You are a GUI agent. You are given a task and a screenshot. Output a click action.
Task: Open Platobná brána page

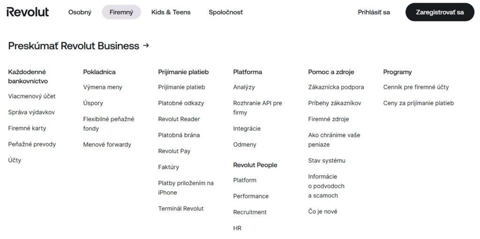pyautogui.click(x=179, y=135)
